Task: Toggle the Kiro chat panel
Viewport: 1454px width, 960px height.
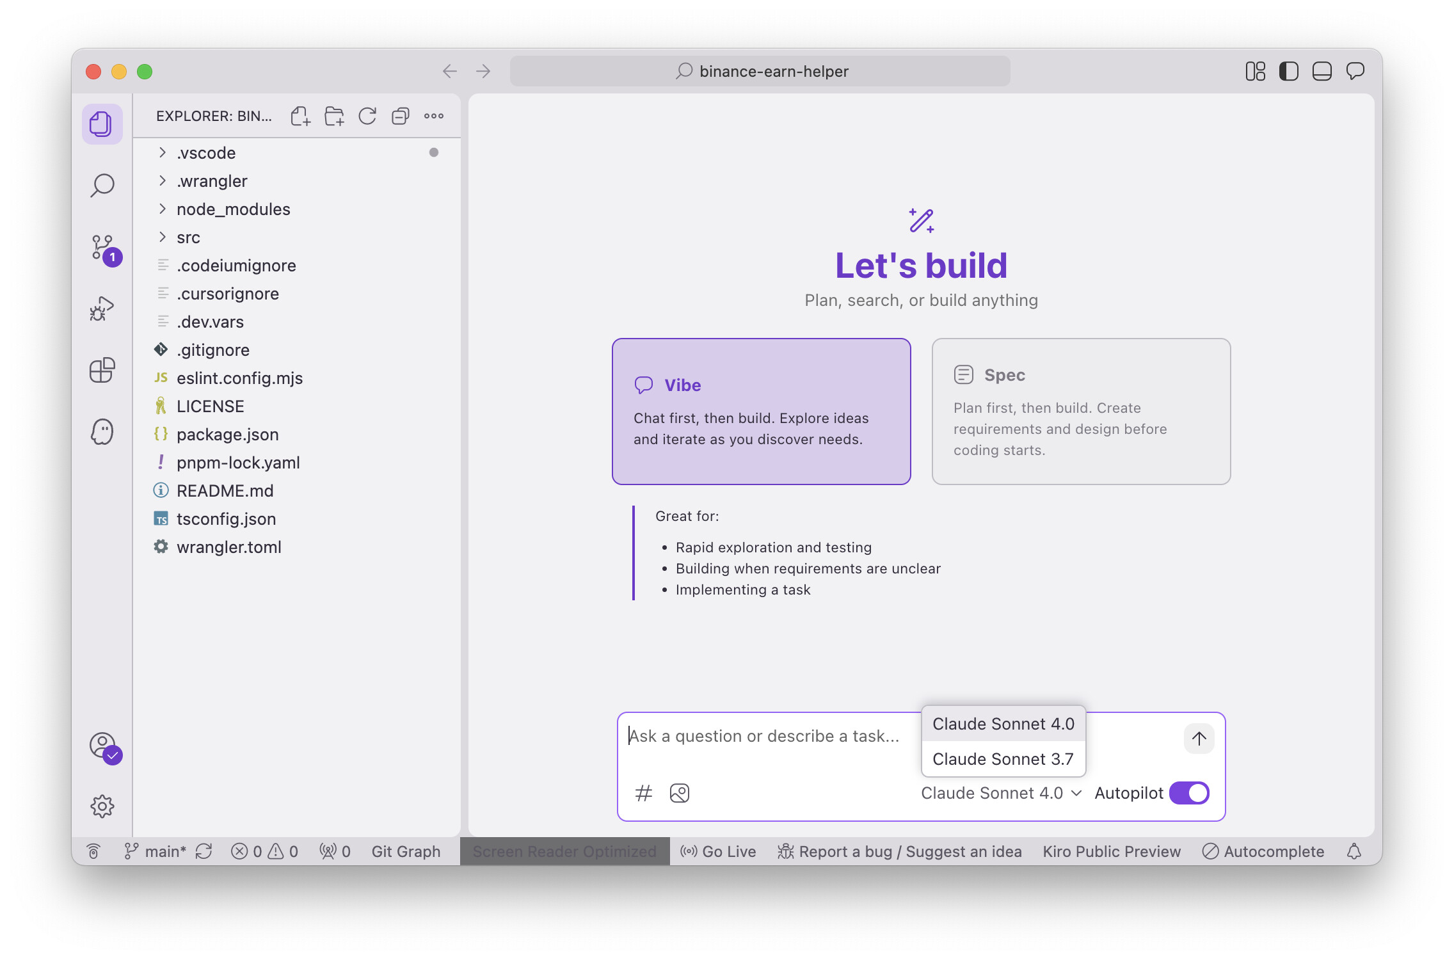Action: pyautogui.click(x=1355, y=71)
